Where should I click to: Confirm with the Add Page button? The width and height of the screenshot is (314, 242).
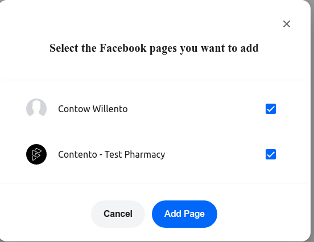[184, 214]
